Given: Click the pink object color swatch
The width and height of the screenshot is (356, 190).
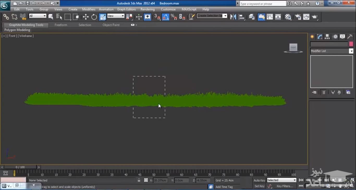Looking at the screenshot, I should [x=351, y=44].
